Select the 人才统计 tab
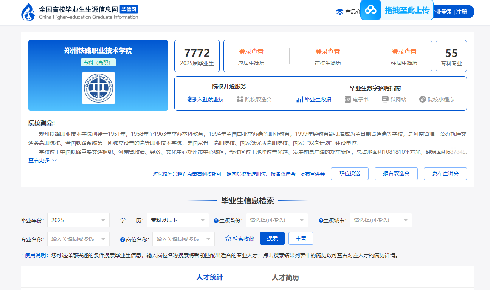The image size is (490, 290). click(210, 278)
